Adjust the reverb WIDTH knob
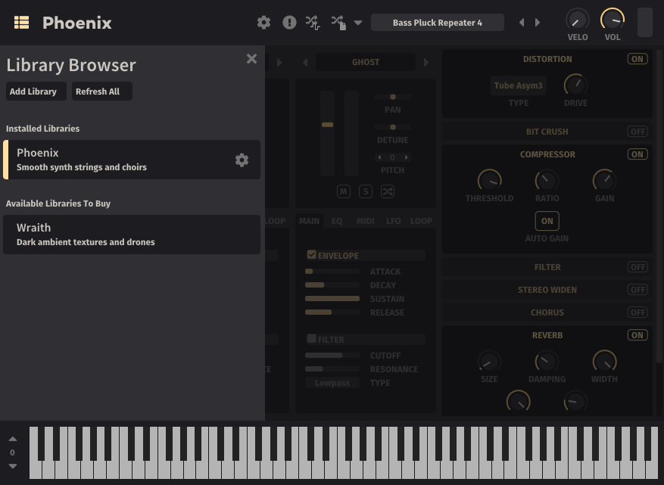 (604, 362)
